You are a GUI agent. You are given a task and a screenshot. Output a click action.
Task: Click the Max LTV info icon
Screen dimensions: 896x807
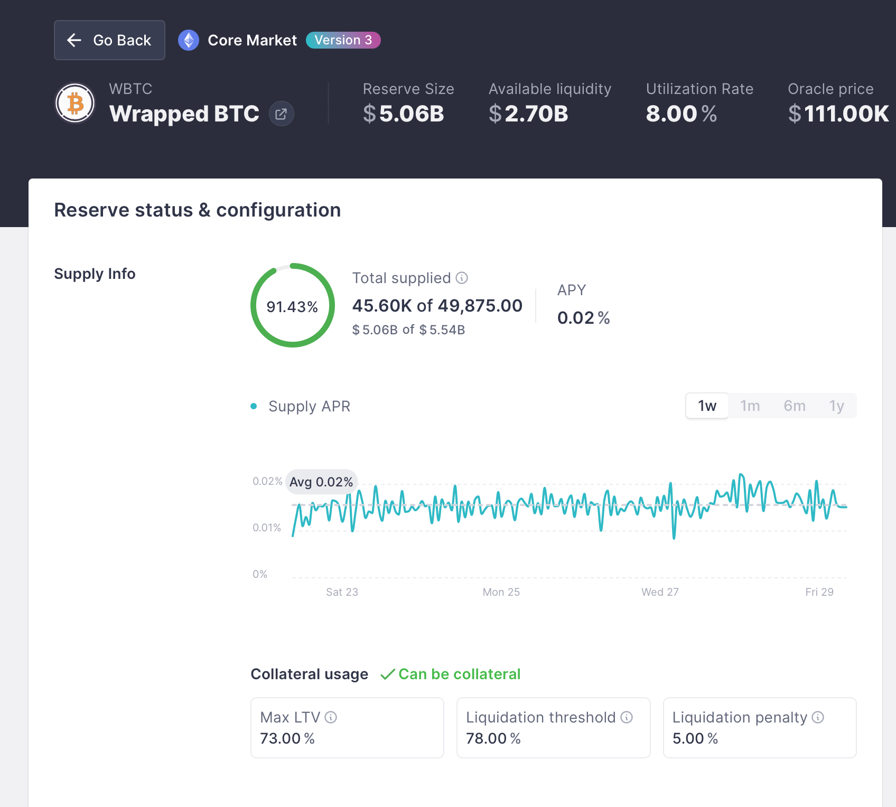pos(331,717)
